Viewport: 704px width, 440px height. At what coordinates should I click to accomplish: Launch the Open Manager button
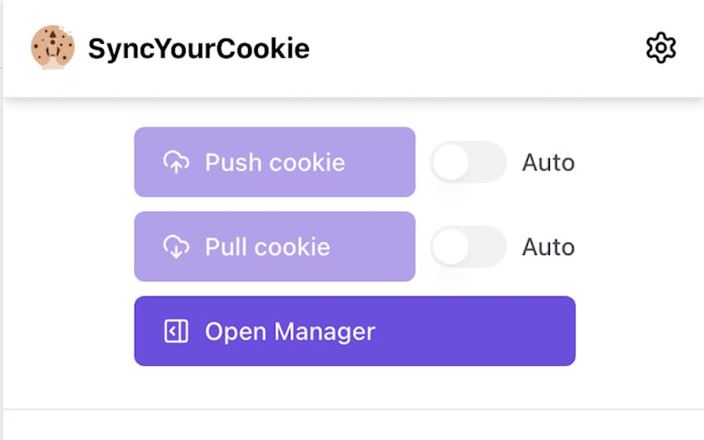[354, 331]
